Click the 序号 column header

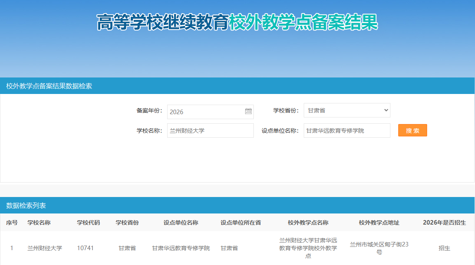12,223
